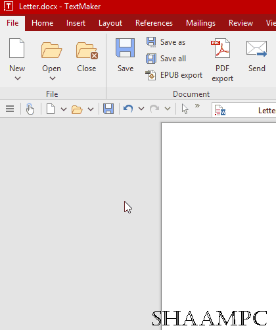This screenshot has width=276, height=330.
Task: Switch to the Insert ribbon tab
Action: click(76, 23)
